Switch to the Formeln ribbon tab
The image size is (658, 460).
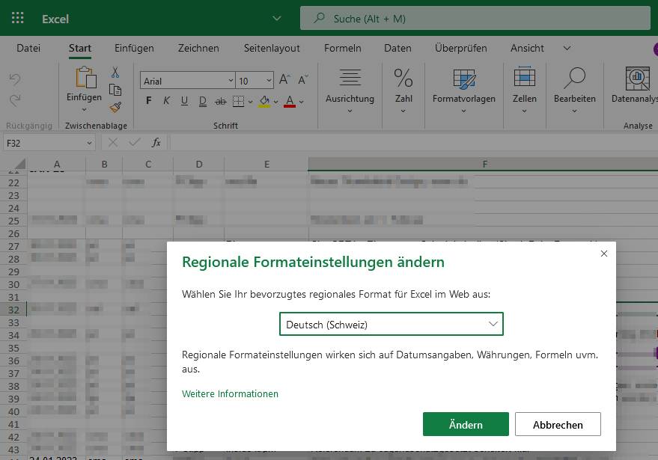pyautogui.click(x=342, y=48)
